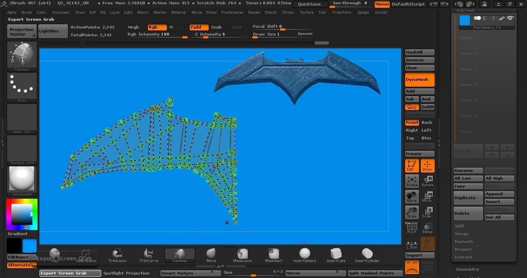The width and height of the screenshot is (527, 278).
Task: Open LightBox browser
Action: pyautogui.click(x=54, y=31)
